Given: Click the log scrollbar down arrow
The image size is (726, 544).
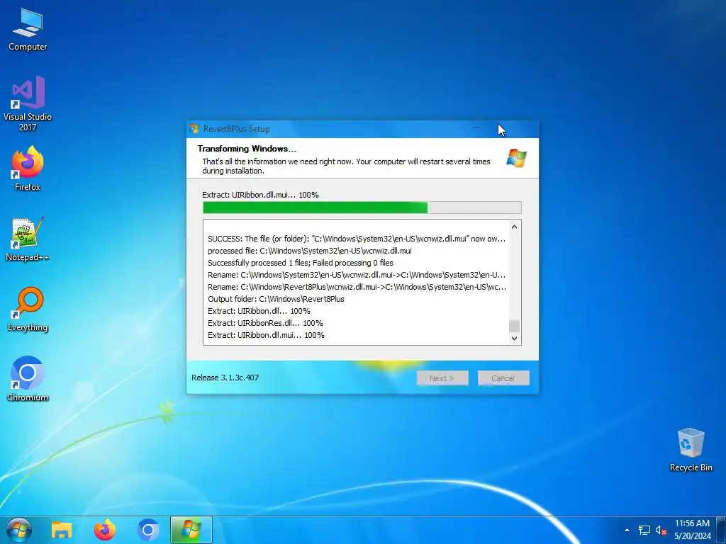Looking at the screenshot, I should pyautogui.click(x=514, y=338).
